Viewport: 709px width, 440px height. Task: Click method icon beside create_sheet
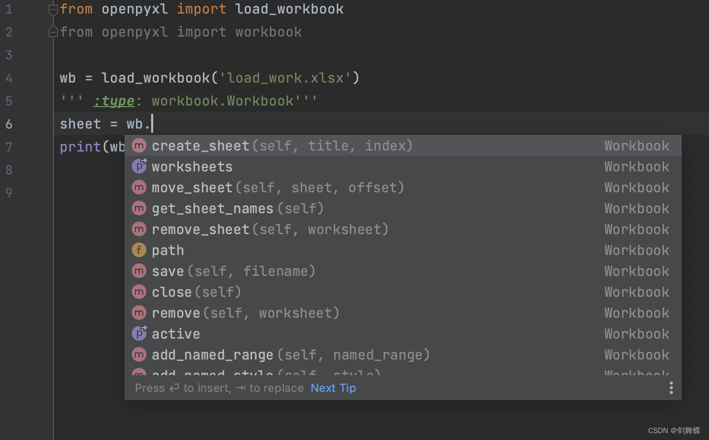point(139,145)
